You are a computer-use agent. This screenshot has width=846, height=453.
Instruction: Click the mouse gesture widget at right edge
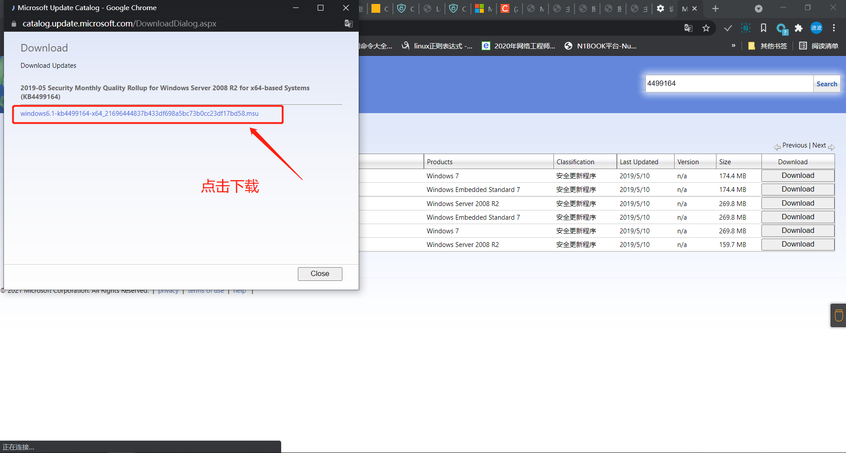click(x=839, y=315)
